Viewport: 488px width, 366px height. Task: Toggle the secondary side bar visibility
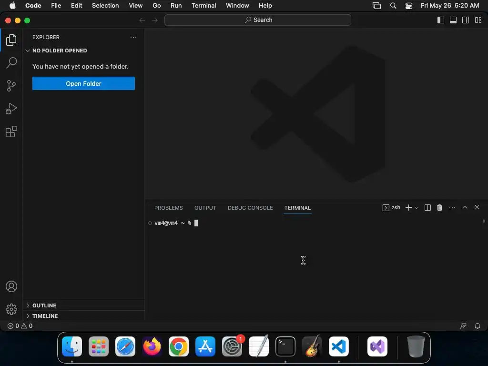tap(466, 20)
